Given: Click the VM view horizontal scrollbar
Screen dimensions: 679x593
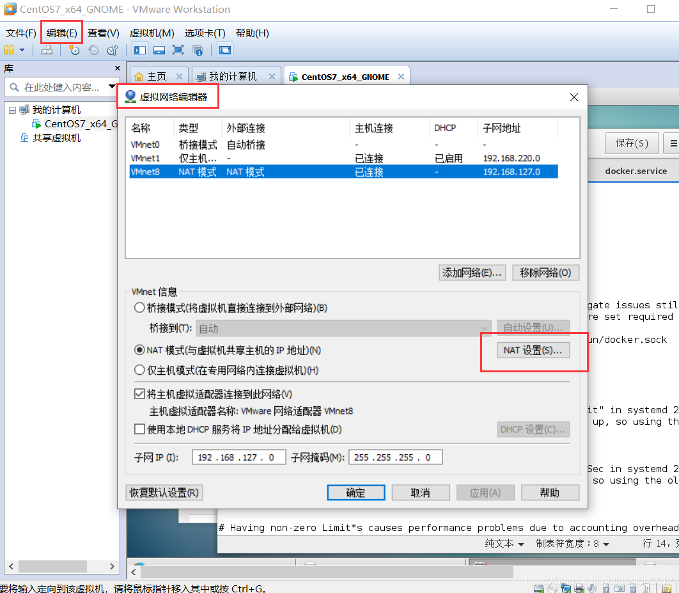Looking at the screenshot, I should click(325, 573).
